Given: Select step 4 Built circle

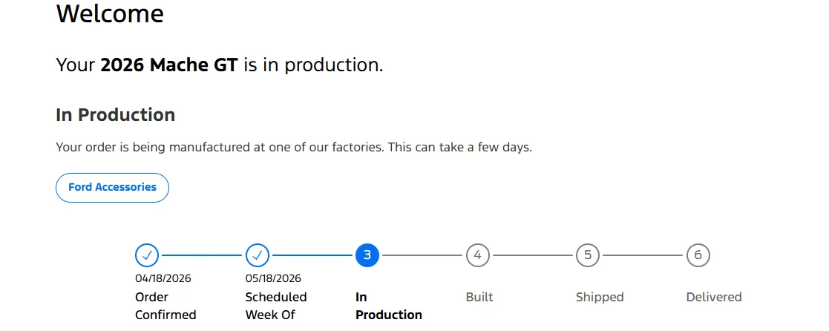Looking at the screenshot, I should pyautogui.click(x=478, y=255).
